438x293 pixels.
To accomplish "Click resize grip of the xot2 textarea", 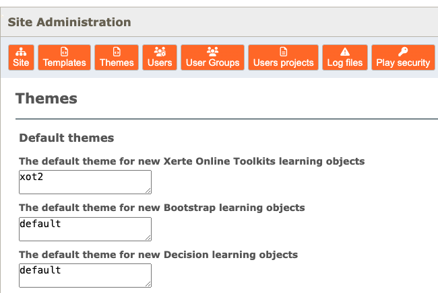I will [148, 190].
